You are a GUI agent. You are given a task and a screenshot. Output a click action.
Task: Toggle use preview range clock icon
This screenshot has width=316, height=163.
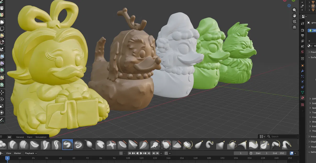(x=251, y=153)
